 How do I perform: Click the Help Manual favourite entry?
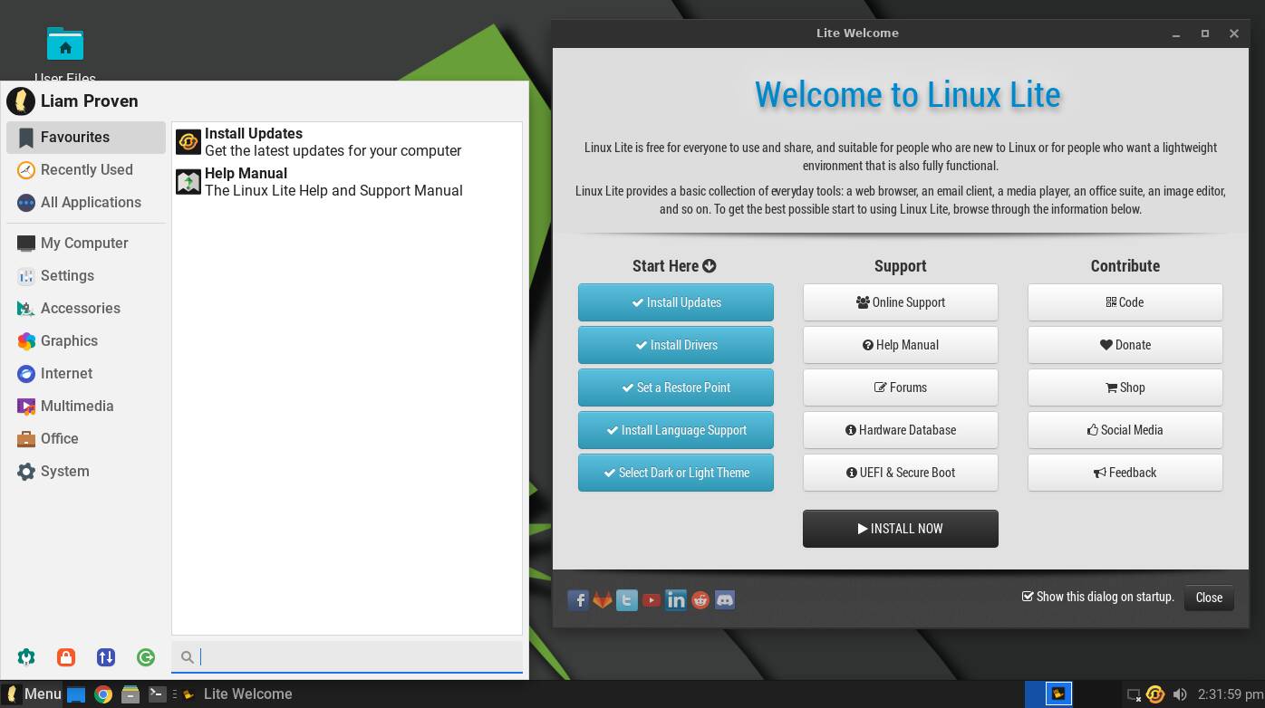(347, 182)
